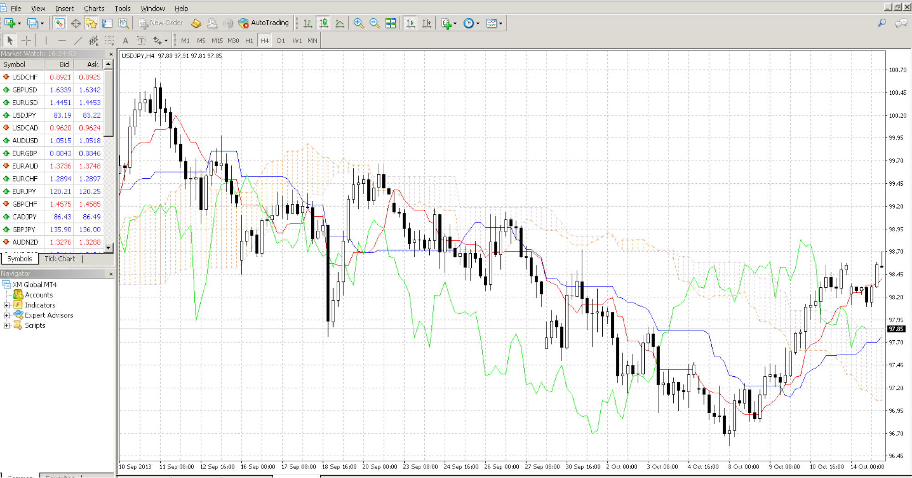Open a New Order window
The height and width of the screenshot is (478, 912).
point(161,22)
